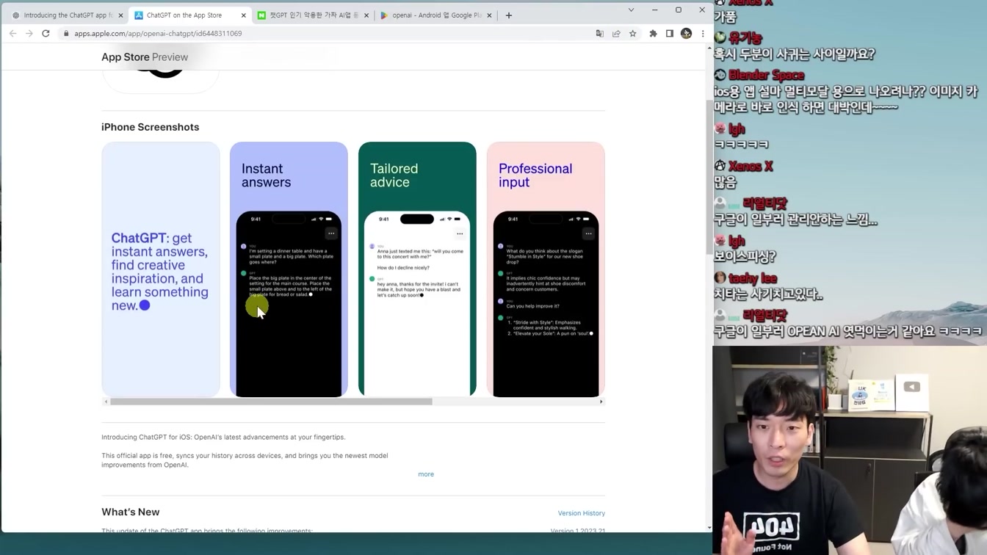The height and width of the screenshot is (555, 987).
Task: Click the App Store Preview header
Action: pos(145,57)
